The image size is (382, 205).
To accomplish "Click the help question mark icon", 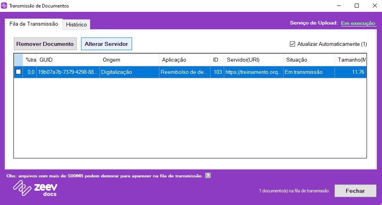I will (x=208, y=176).
